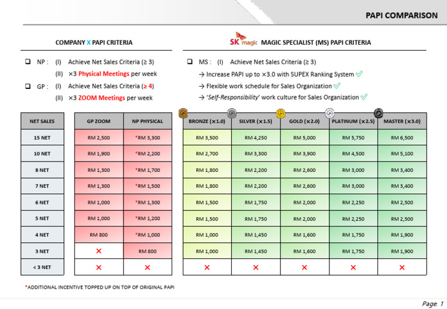The width and height of the screenshot is (447, 309).
Task: Click the 4 NET row label
Action: (x=42, y=235)
